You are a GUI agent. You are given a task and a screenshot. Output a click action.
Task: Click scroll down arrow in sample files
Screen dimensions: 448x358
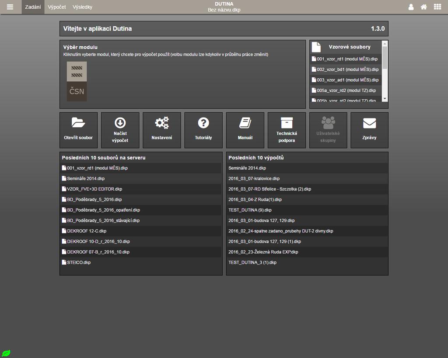coord(385,99)
